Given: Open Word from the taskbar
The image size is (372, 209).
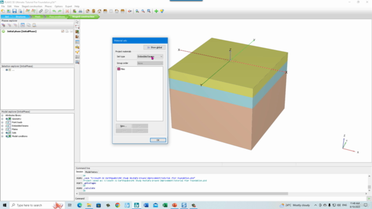Looking at the screenshot, I should (146, 205).
